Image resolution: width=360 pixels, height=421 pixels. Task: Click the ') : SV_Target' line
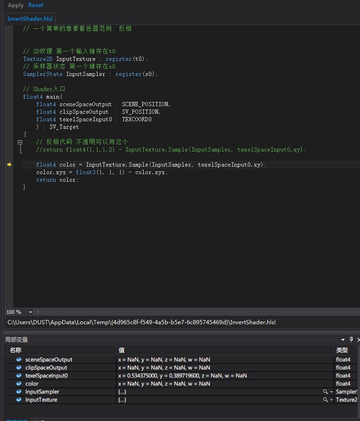click(x=57, y=127)
